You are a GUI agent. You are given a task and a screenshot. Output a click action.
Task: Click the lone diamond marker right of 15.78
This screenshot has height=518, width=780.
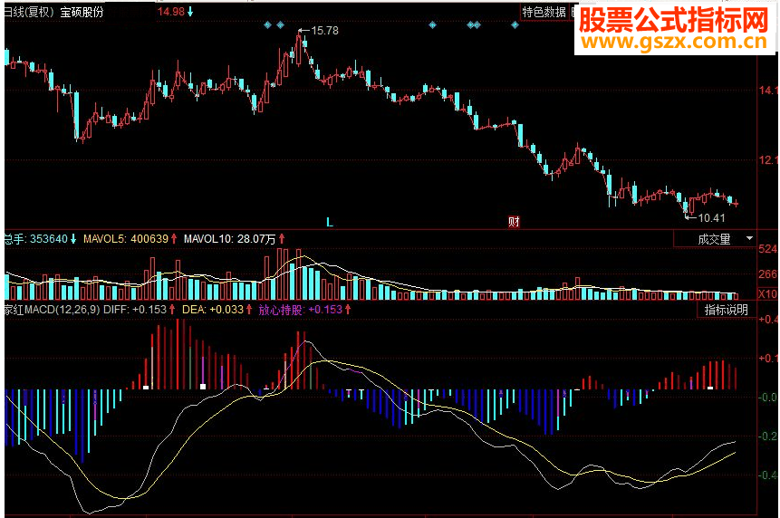[x=432, y=24]
